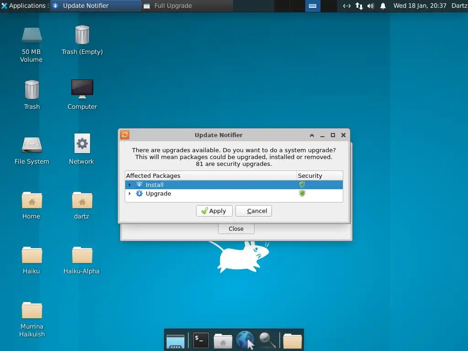Viewport: 468px width, 351px height.
Task: Click the panel clock showing Wed 18 Jan
Action: [x=420, y=5]
